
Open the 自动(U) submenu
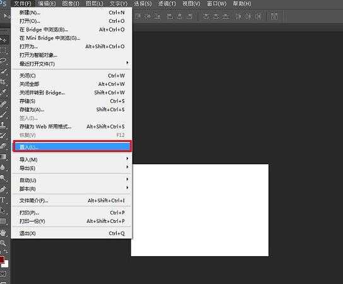[x=72, y=180]
